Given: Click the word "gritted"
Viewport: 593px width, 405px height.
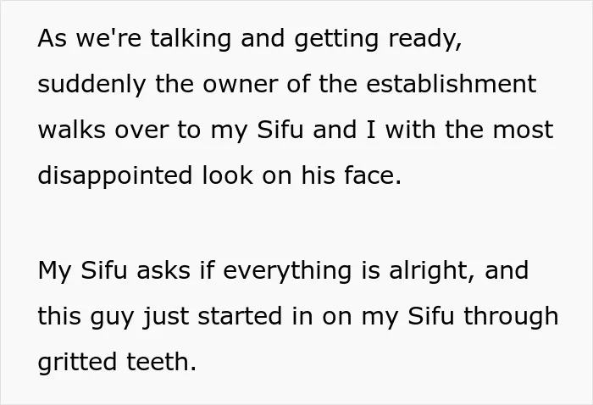Looking at the screenshot, I should 77,363.
